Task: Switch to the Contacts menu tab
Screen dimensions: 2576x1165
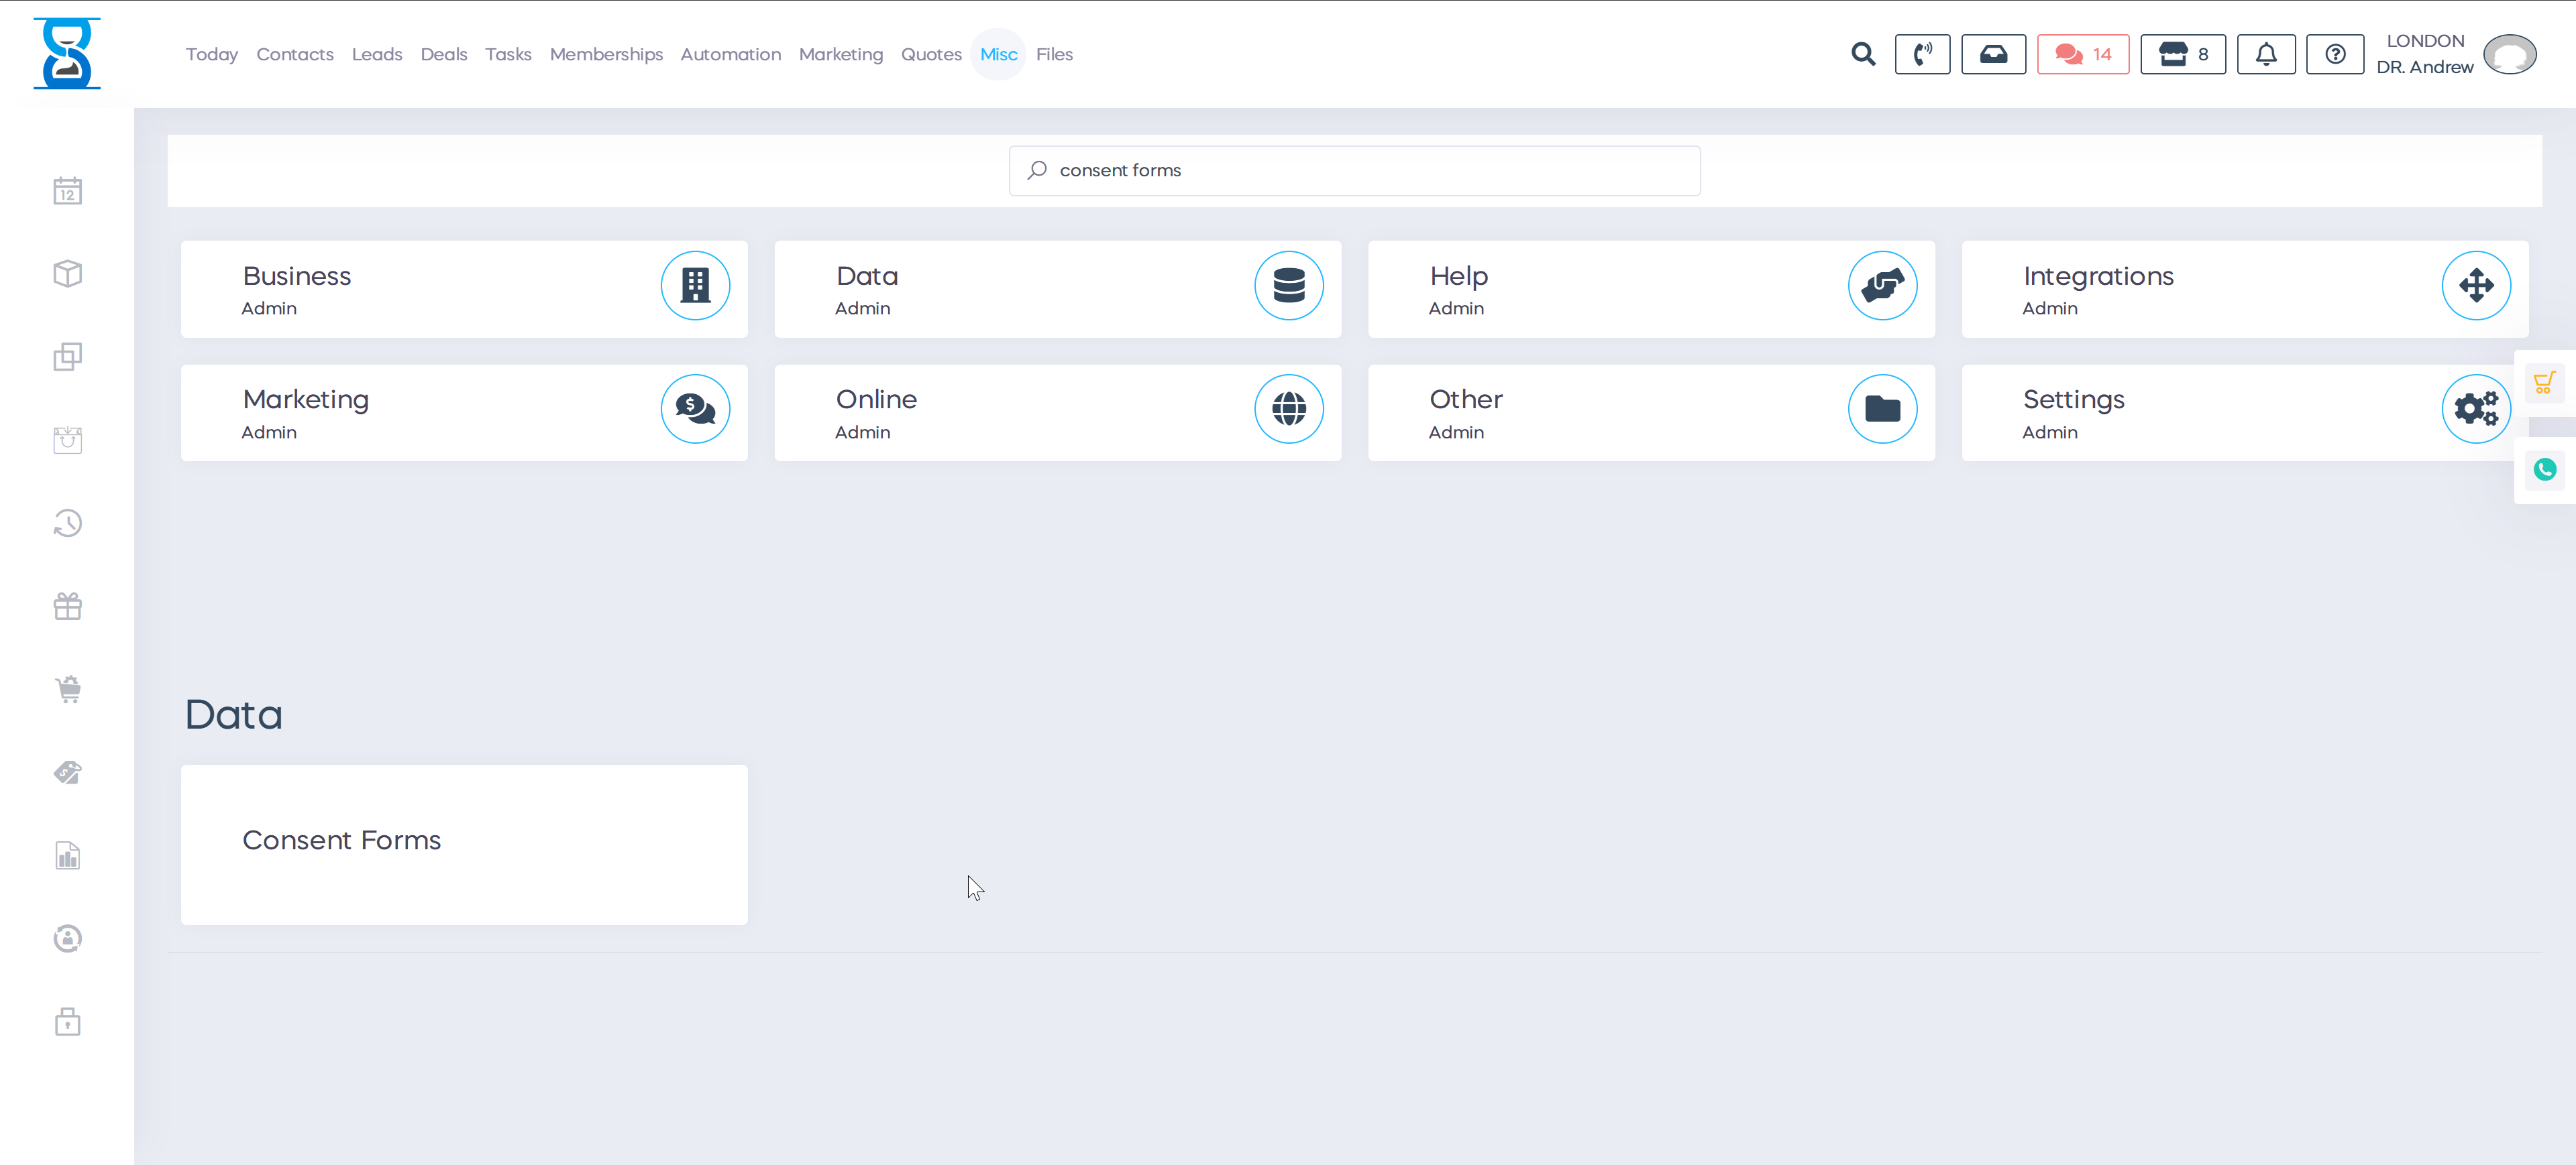Action: pyautogui.click(x=294, y=54)
